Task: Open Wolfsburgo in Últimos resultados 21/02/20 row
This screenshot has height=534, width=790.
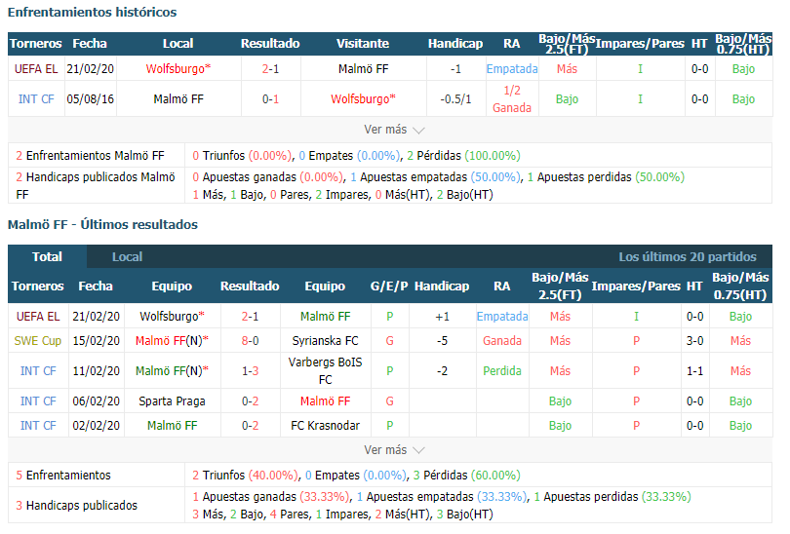Action: [172, 316]
